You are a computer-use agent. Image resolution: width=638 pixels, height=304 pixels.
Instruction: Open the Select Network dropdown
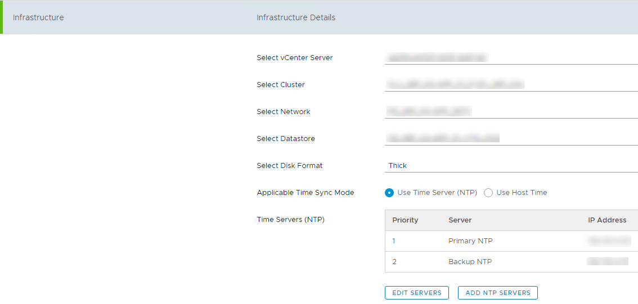coord(511,111)
